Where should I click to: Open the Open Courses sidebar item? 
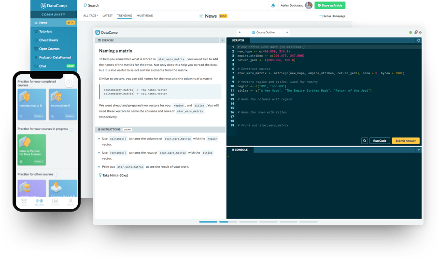(x=54, y=49)
